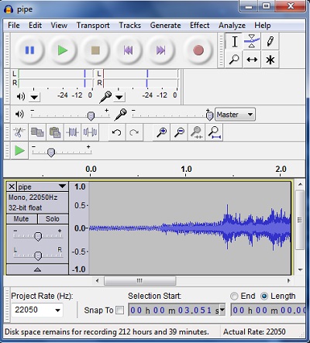Viewport: 310px width, 343px height.
Task: Toggle the Snap To checkbox
Action: click(119, 310)
